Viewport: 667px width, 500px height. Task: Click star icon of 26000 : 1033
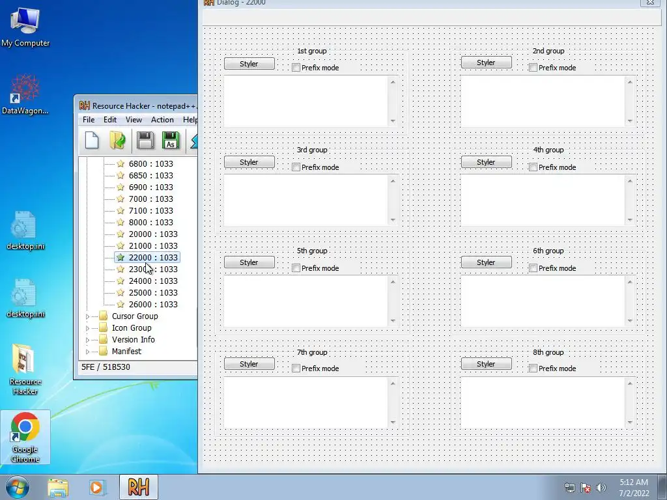click(x=121, y=305)
